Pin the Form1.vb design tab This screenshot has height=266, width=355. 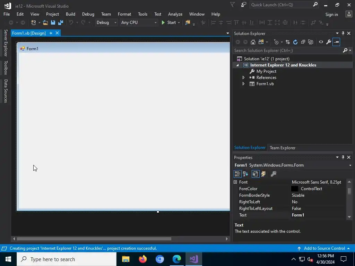click(x=51, y=33)
